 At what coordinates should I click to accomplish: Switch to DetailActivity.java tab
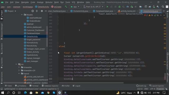[151, 11]
